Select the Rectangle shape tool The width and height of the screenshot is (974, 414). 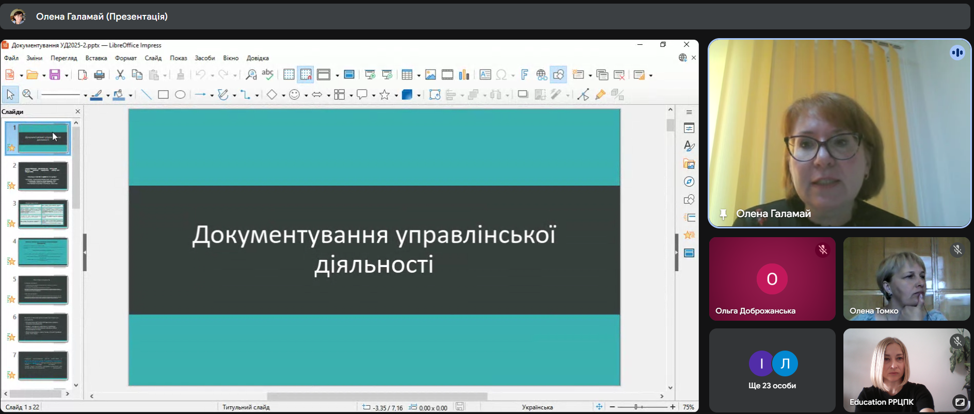[x=163, y=95]
